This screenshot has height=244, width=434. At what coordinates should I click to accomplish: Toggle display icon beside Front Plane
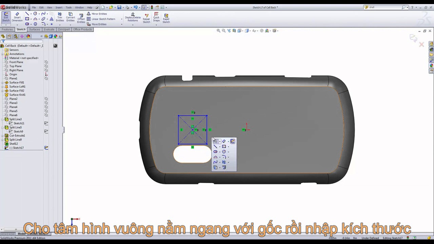(46, 62)
